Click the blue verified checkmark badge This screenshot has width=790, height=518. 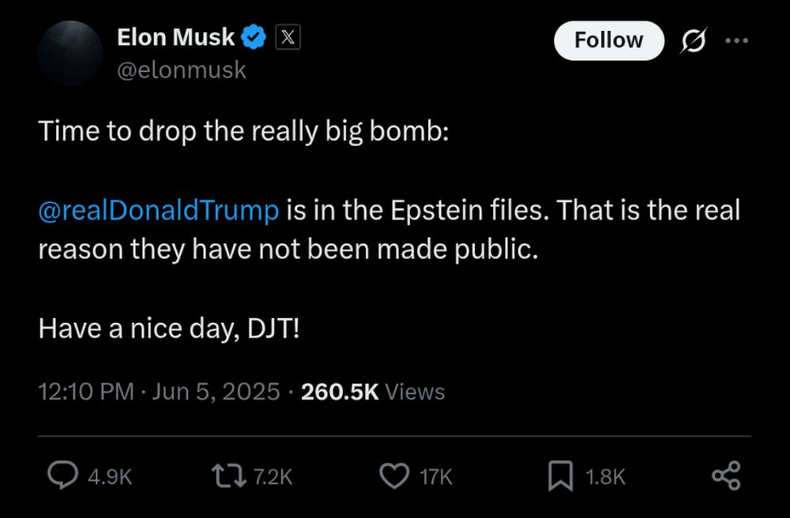pos(254,36)
